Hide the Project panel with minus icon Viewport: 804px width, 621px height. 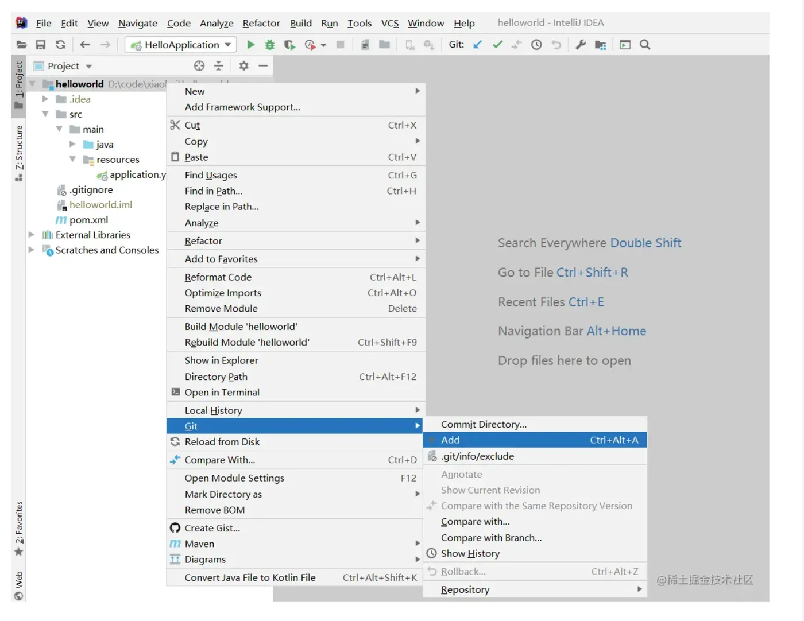coord(263,66)
